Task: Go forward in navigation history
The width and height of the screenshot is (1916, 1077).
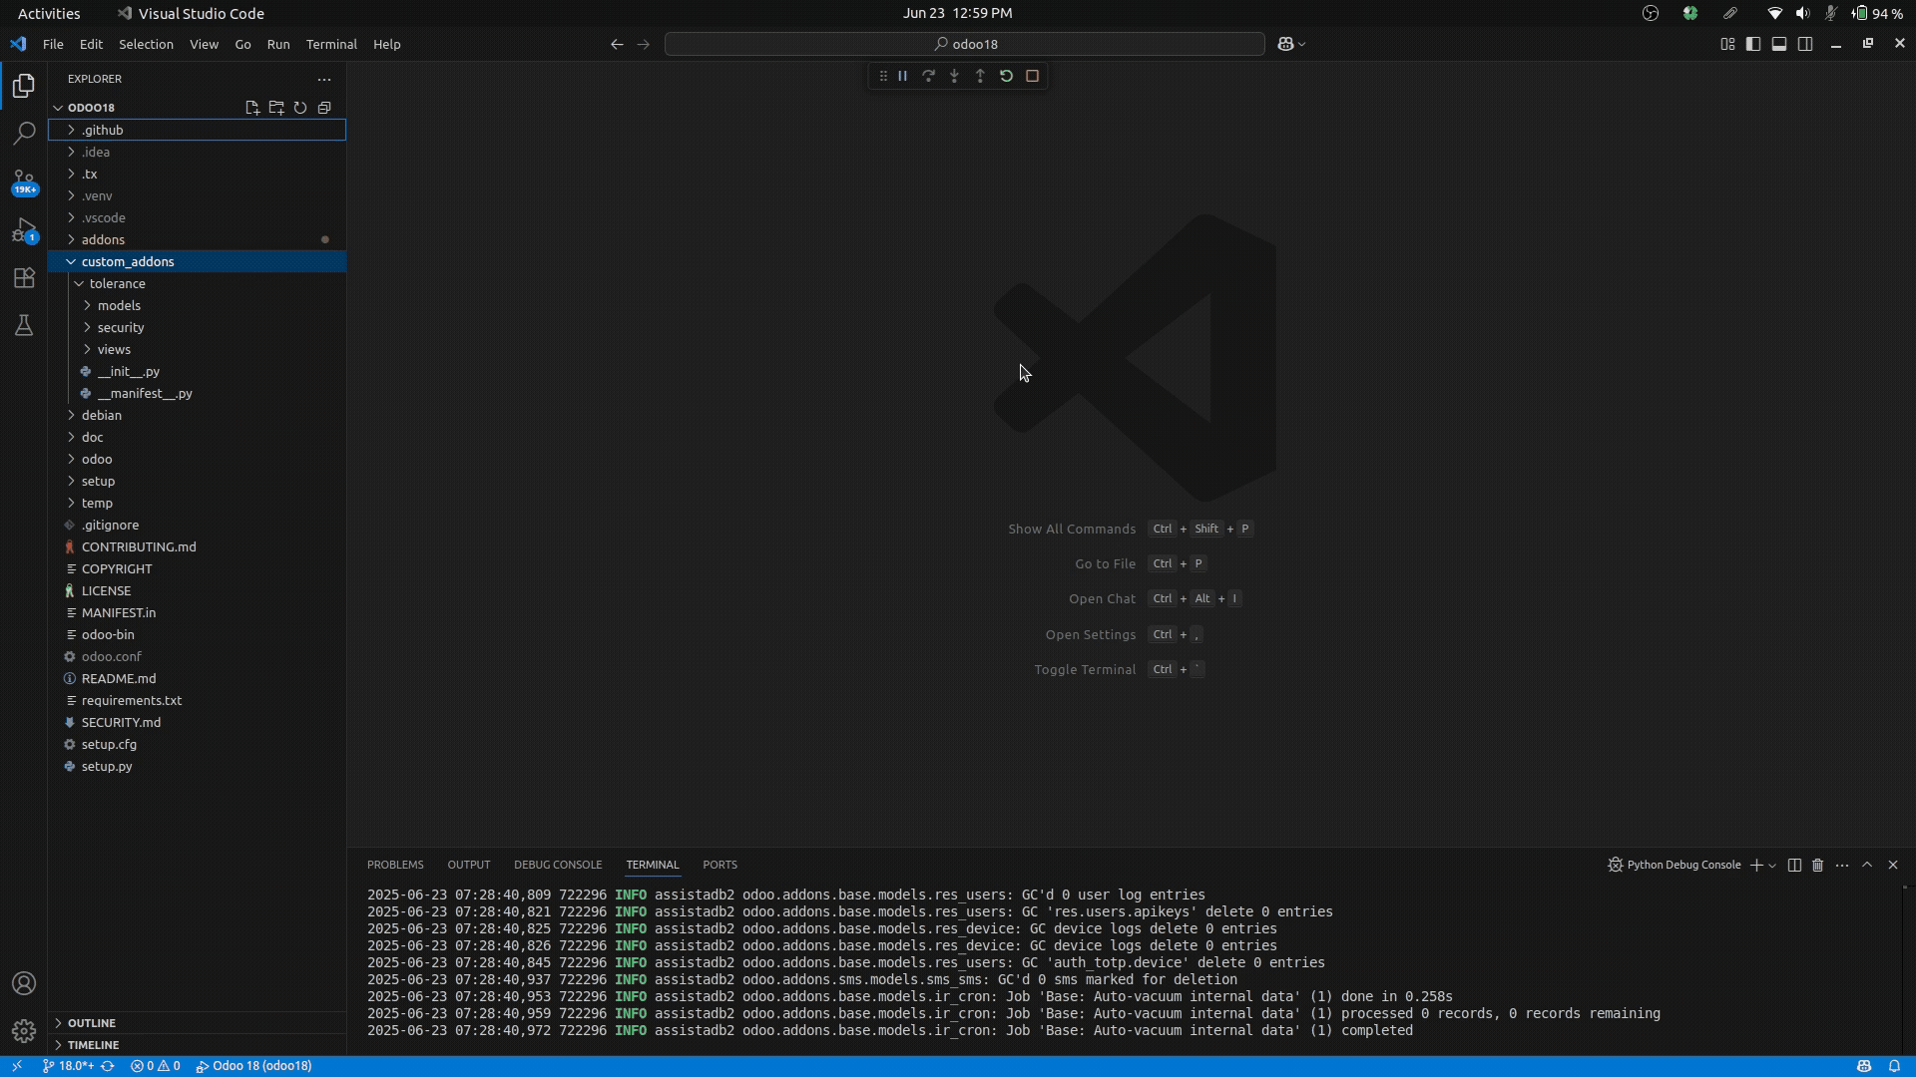Action: pyautogui.click(x=643, y=44)
